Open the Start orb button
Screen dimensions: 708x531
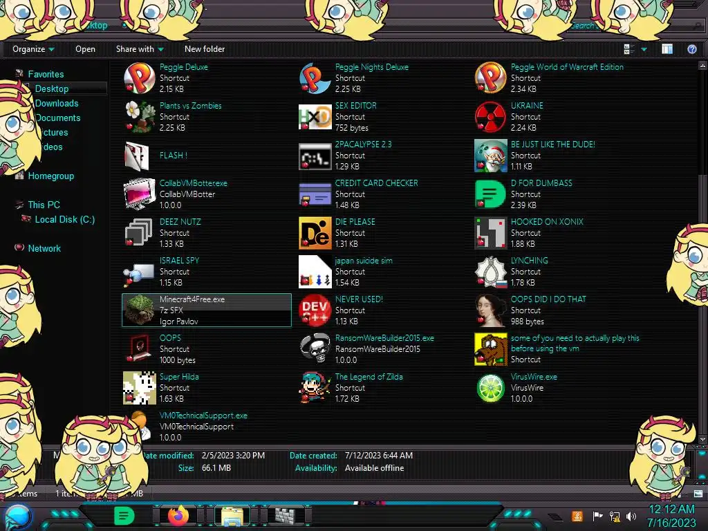tap(18, 517)
